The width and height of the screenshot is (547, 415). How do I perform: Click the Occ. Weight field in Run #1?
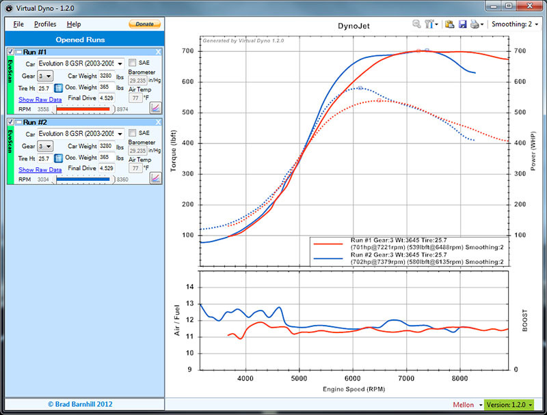pyautogui.click(x=107, y=87)
